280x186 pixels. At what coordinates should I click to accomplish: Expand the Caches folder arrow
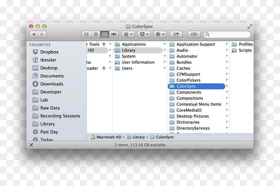tap(227, 68)
